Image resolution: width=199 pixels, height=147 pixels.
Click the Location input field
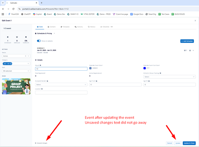click(x=61, y=93)
